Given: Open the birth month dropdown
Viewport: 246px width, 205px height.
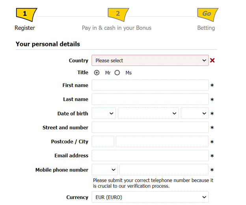Looking at the screenshot, I should click(x=148, y=113).
